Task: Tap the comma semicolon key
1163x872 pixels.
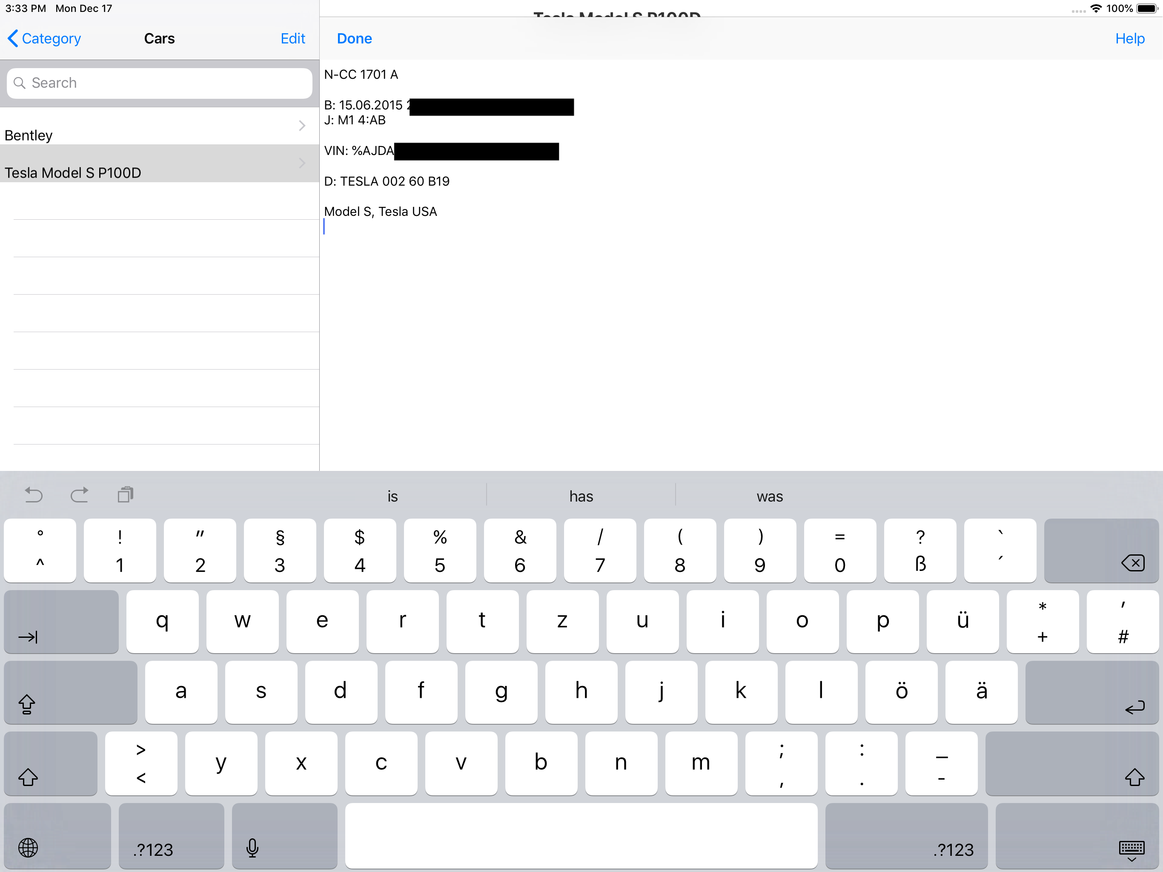Action: tap(781, 763)
